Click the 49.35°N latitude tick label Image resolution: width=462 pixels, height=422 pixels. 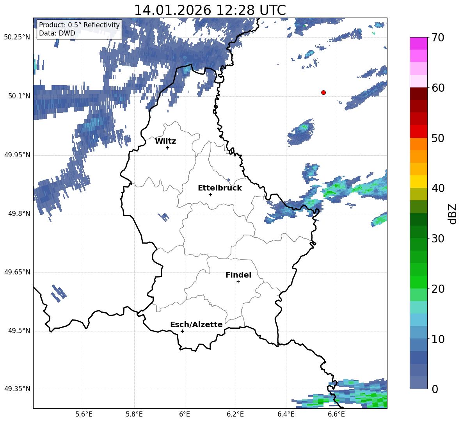[x=17, y=389]
